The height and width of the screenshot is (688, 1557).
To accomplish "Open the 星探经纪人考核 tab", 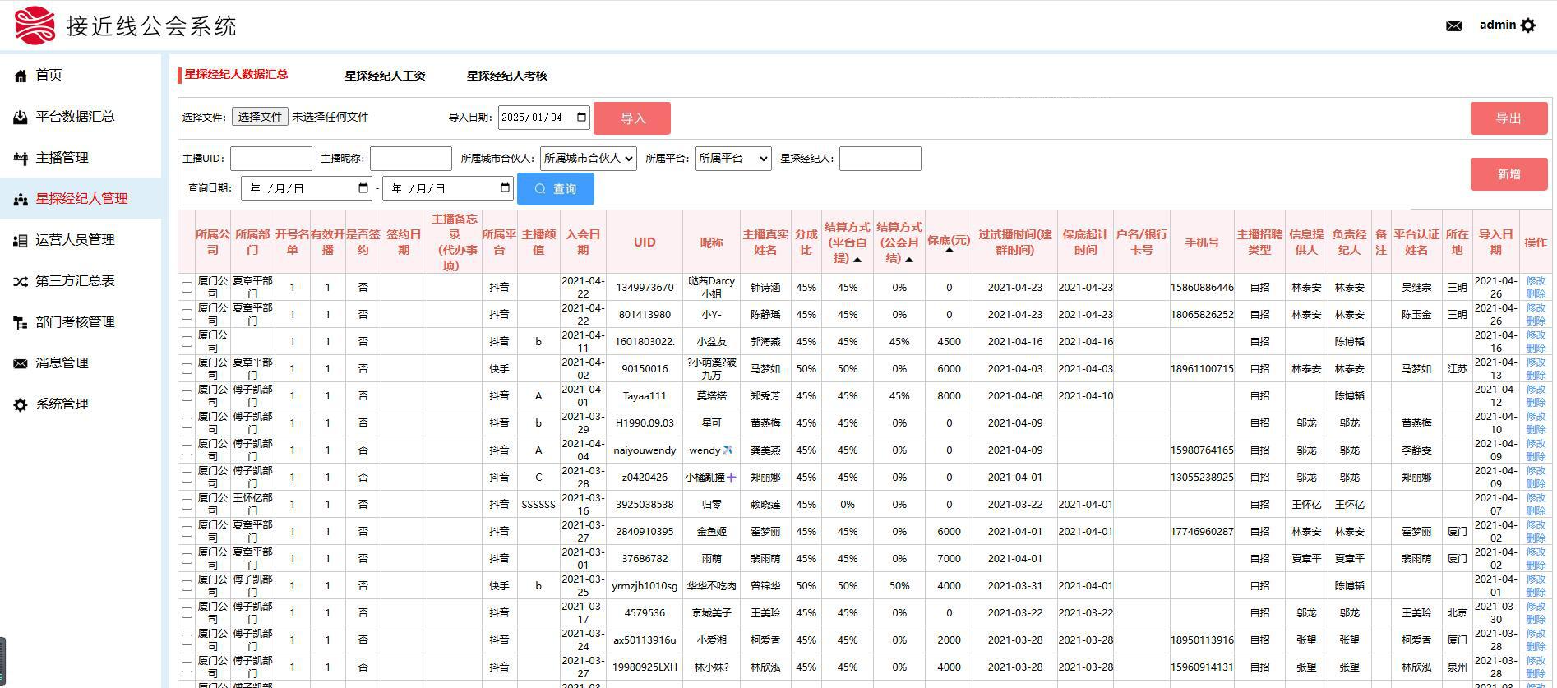I will [506, 76].
